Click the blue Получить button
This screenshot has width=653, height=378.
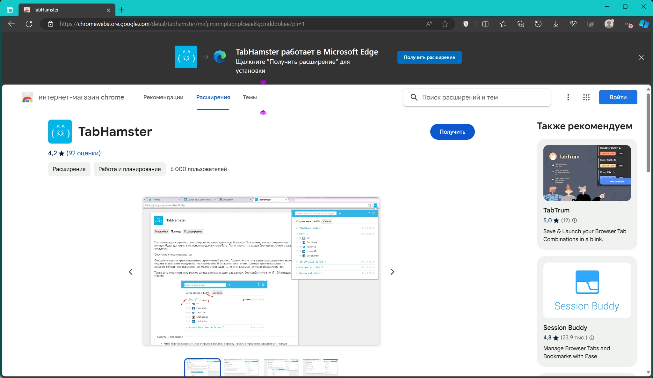[x=452, y=132]
